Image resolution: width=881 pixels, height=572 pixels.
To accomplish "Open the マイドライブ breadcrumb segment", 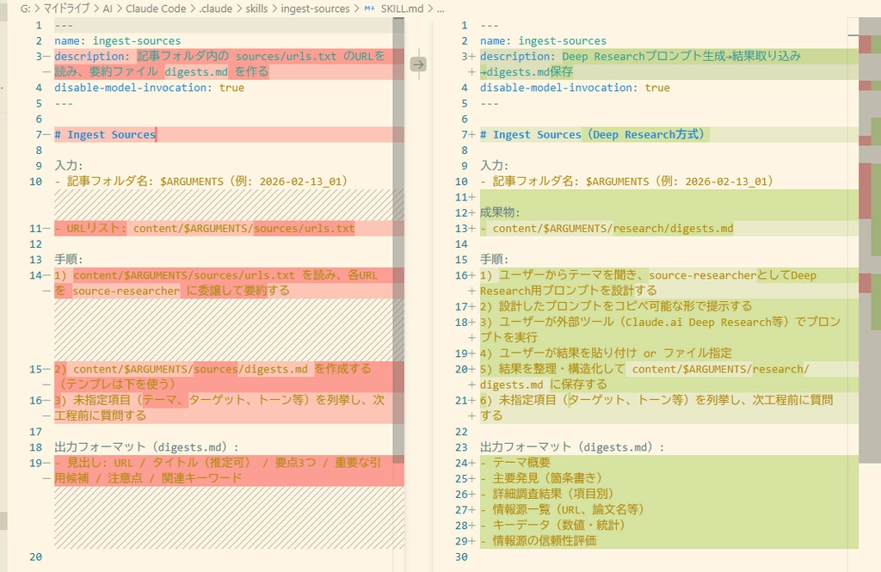I will pos(66,9).
